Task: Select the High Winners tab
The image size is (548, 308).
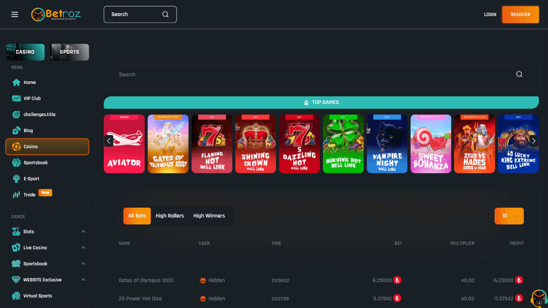Action: 209,216
